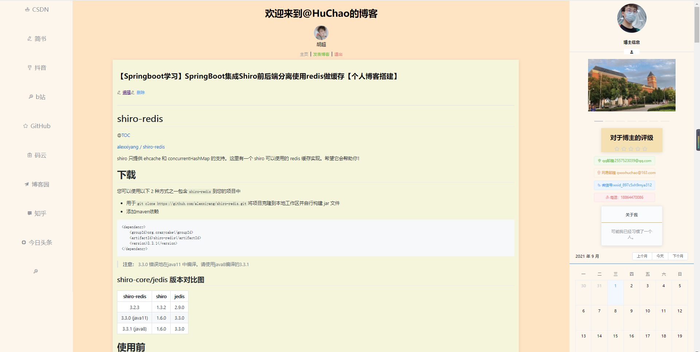The width and height of the screenshot is (700, 352).
Task: Give the blogger a one-star rating
Action: [x=617, y=149]
